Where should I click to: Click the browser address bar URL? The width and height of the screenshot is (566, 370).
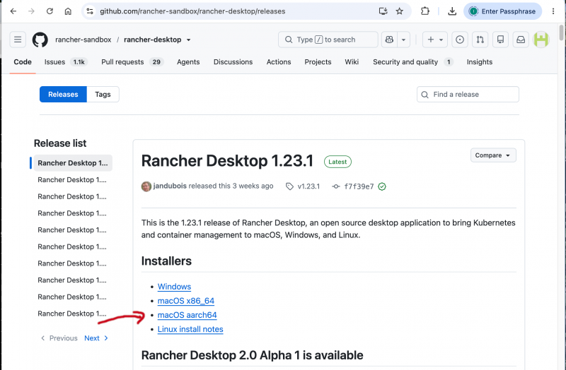tap(192, 11)
